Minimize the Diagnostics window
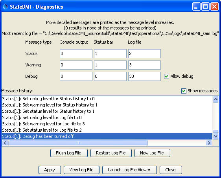Screen dimensions: 221x178 [196, 6]
